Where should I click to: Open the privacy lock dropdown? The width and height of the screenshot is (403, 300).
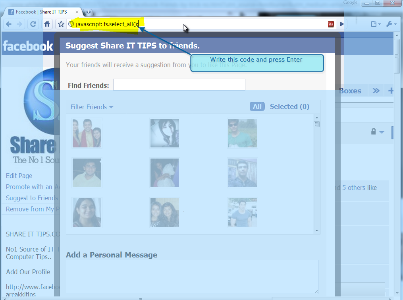pyautogui.click(x=377, y=132)
